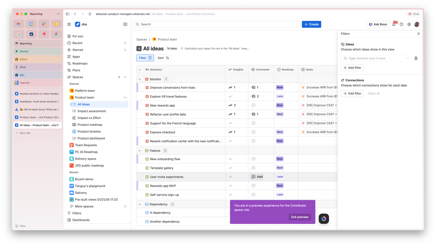Image resolution: width=436 pixels, height=246 pixels.
Task: Open the Type Solution and 3 more dropdown
Action: click(376, 58)
